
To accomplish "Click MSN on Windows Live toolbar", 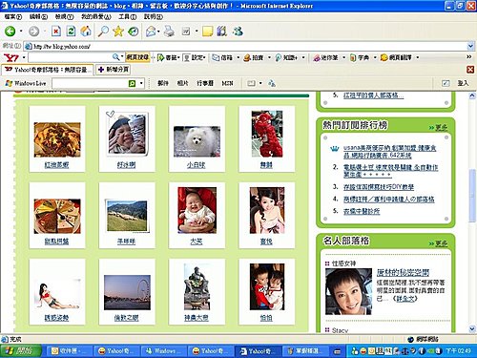I will tap(227, 83).
